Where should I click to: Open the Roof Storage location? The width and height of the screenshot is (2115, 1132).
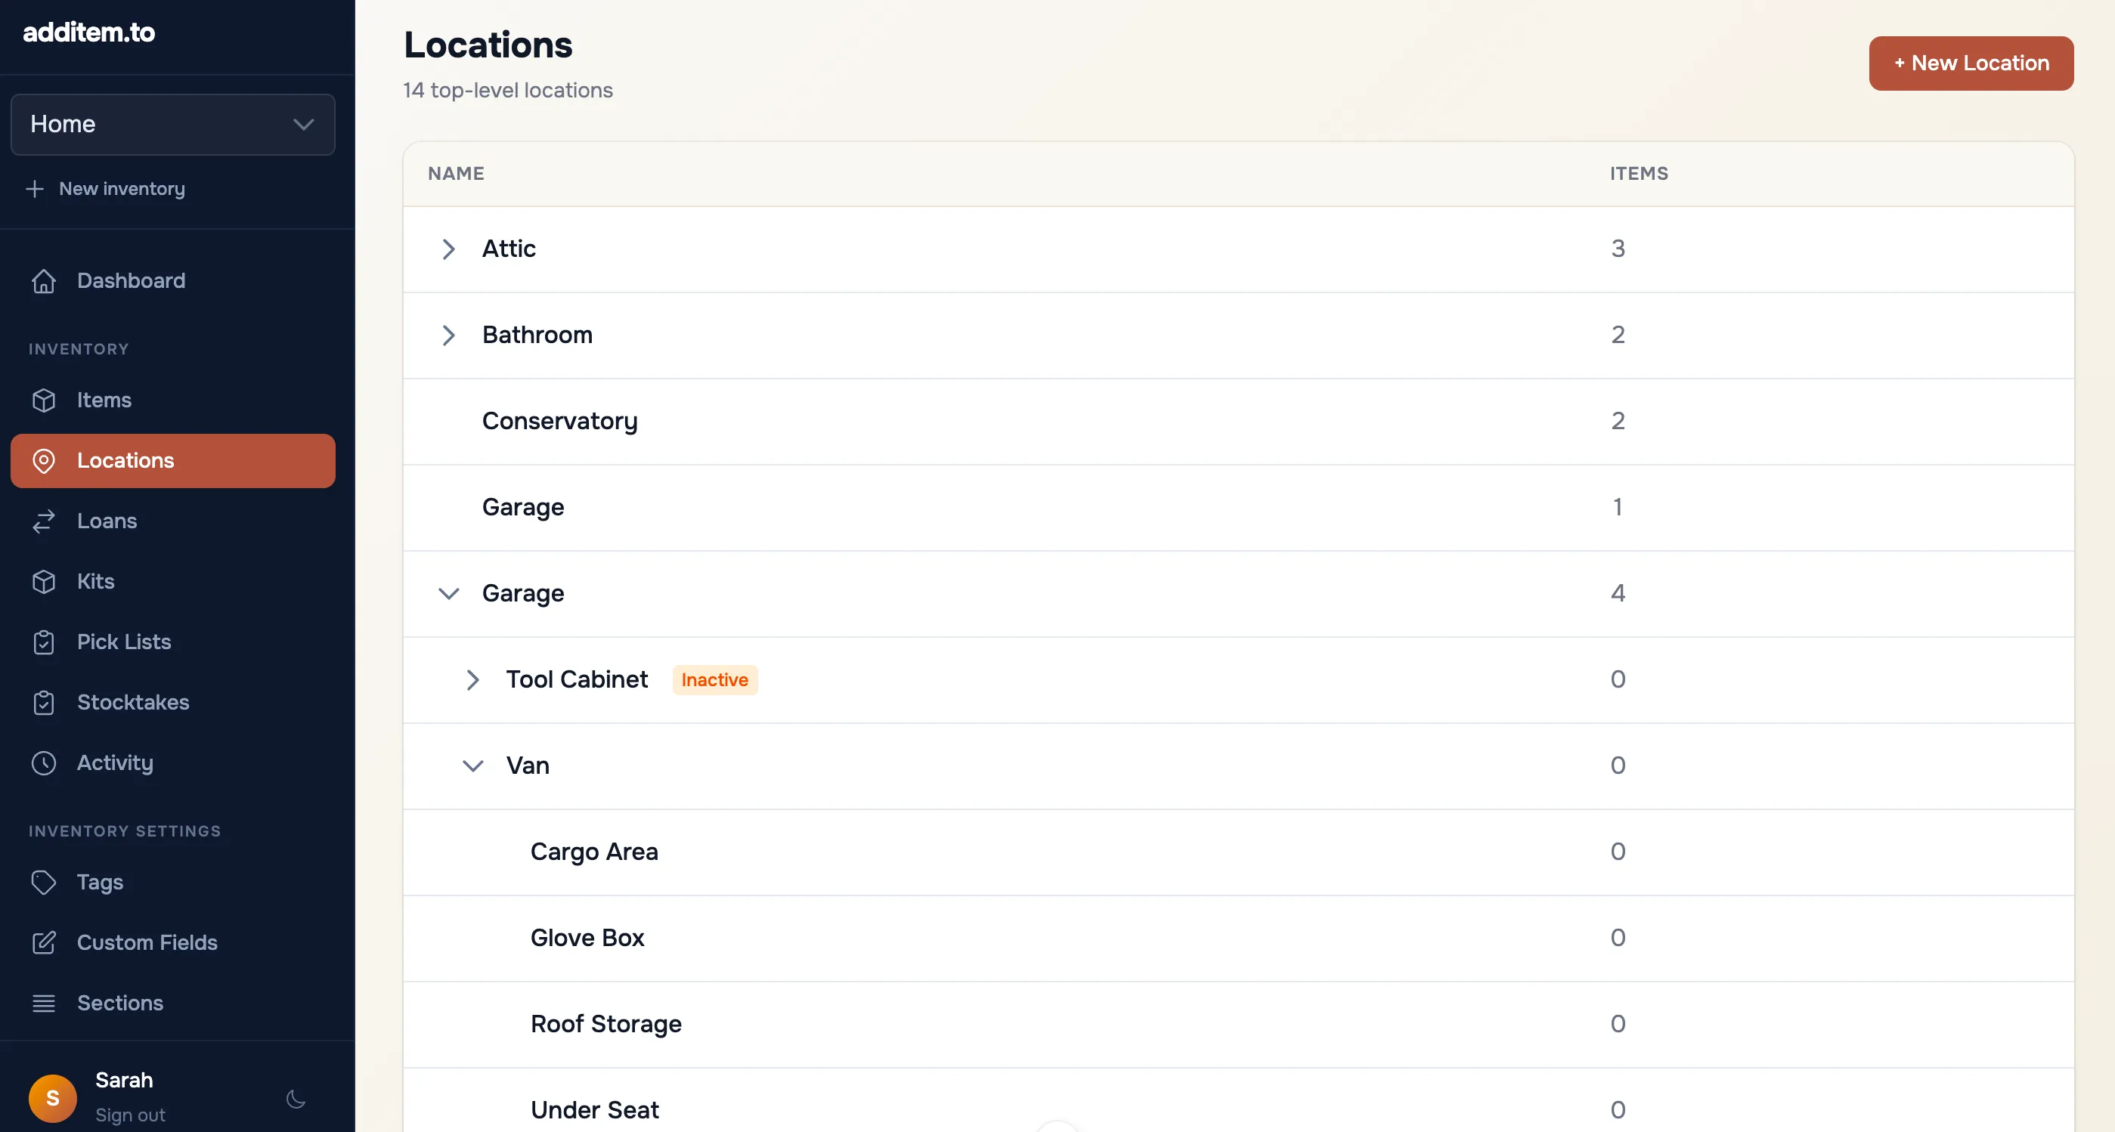pyautogui.click(x=606, y=1025)
